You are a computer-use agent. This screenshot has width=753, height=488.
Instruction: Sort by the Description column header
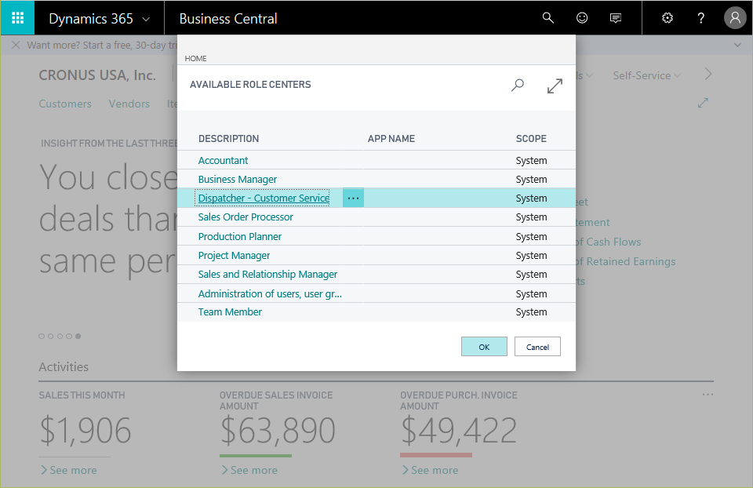pyautogui.click(x=228, y=139)
